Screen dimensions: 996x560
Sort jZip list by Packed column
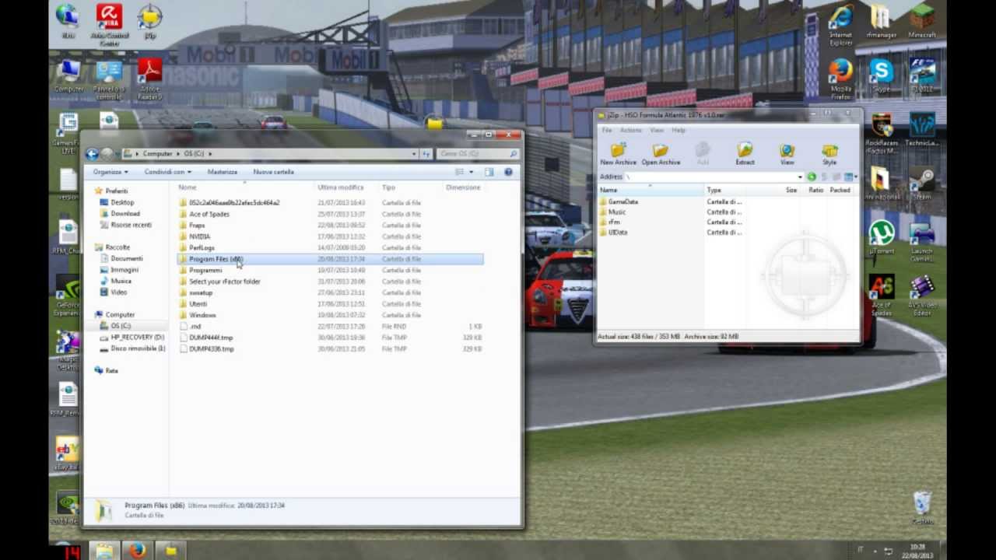[840, 190]
